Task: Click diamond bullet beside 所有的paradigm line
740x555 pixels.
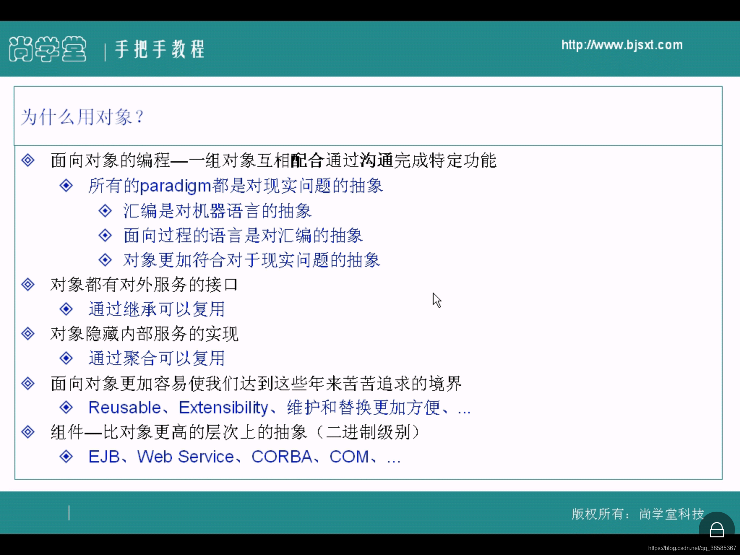Action: click(66, 185)
